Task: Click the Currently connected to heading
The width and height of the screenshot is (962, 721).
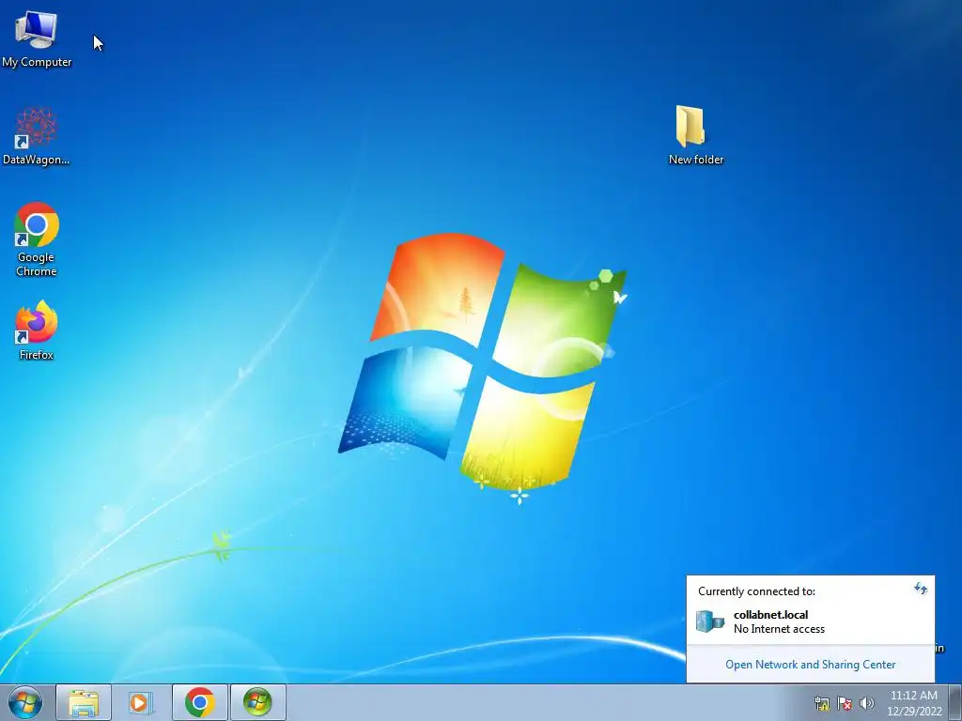Action: pos(756,591)
